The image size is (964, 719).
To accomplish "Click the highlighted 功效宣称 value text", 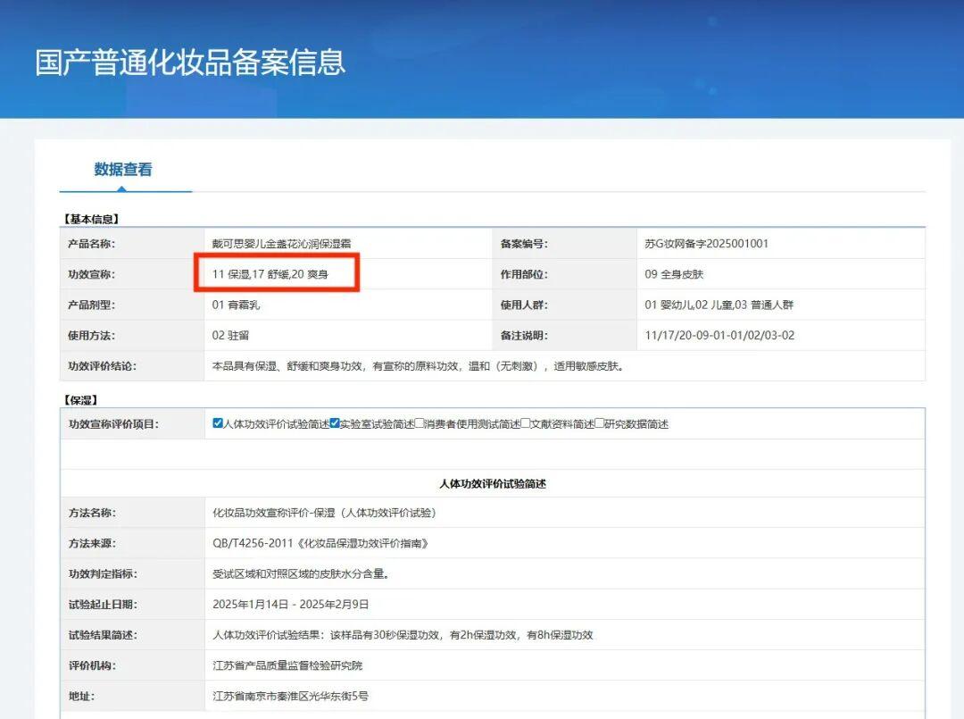I will click(x=270, y=274).
